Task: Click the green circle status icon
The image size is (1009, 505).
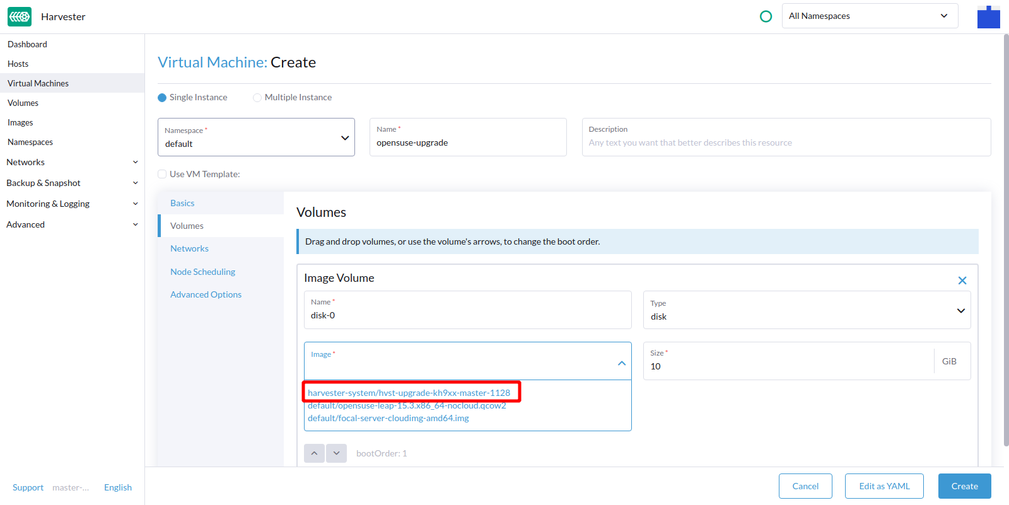Action: [x=766, y=16]
